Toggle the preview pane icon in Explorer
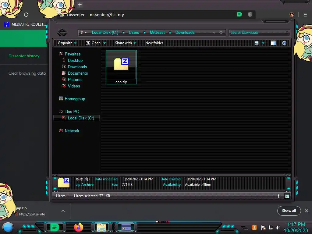Viewport: 312px width, 234px height. click(273, 43)
